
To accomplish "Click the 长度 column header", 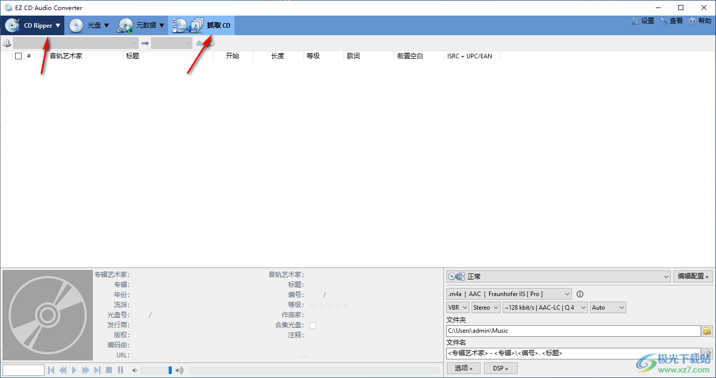I will click(278, 56).
